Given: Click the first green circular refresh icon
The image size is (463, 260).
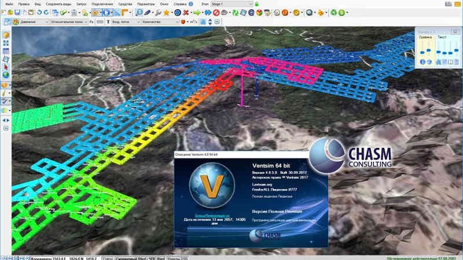Looking at the screenshot, I should 333,12.
